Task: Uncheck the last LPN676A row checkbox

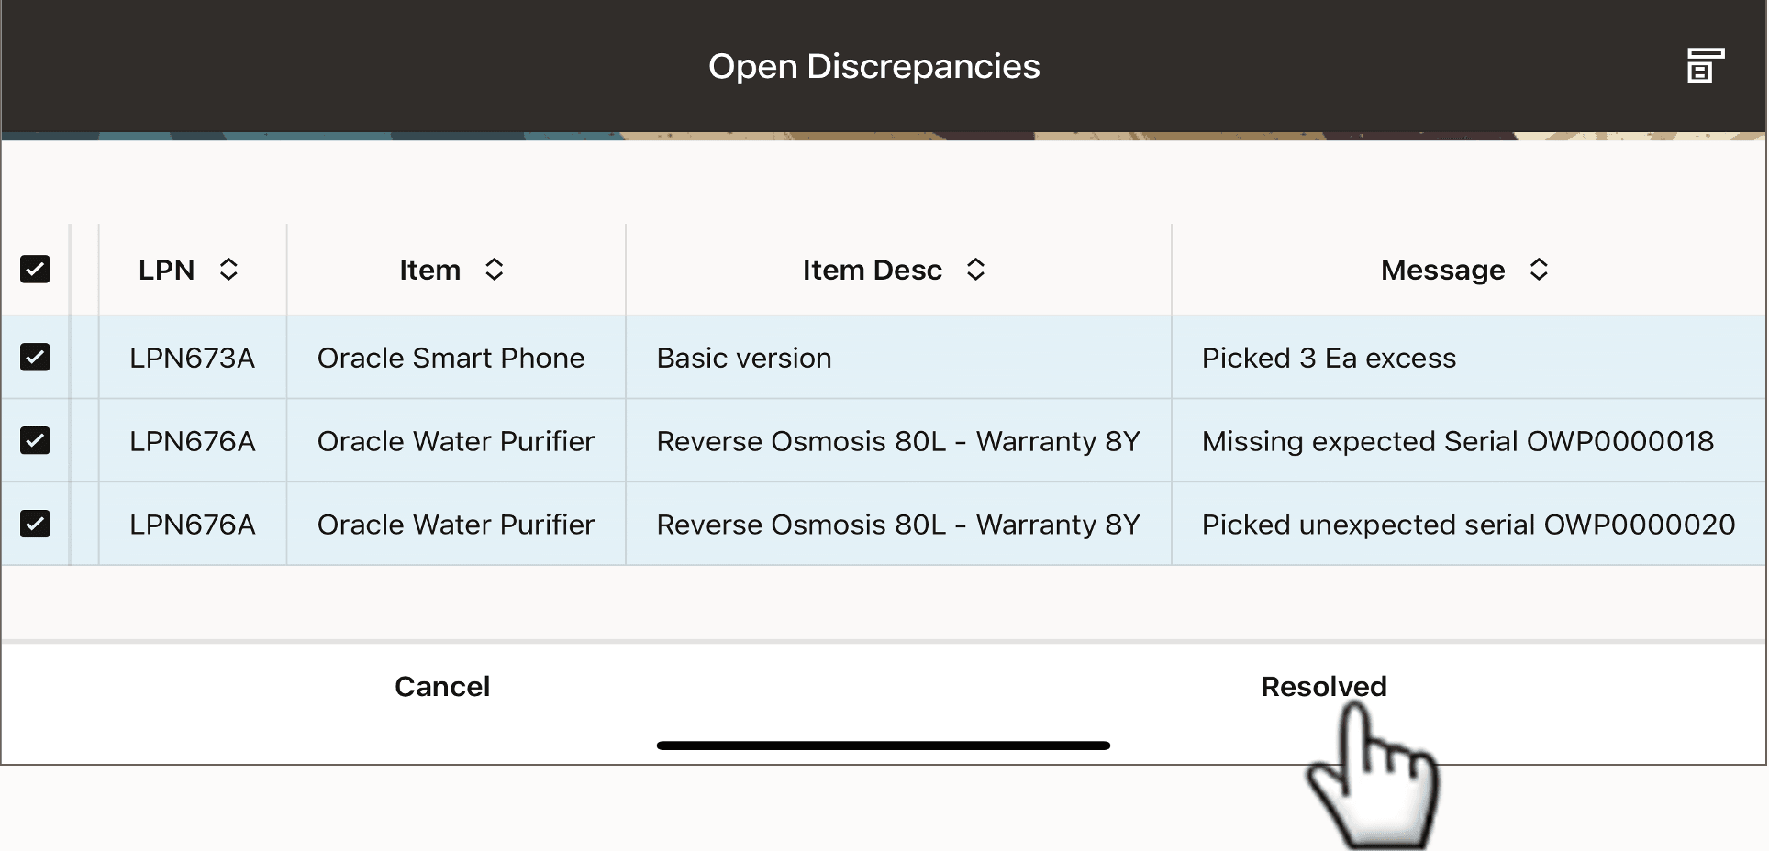Action: pyautogui.click(x=35, y=524)
